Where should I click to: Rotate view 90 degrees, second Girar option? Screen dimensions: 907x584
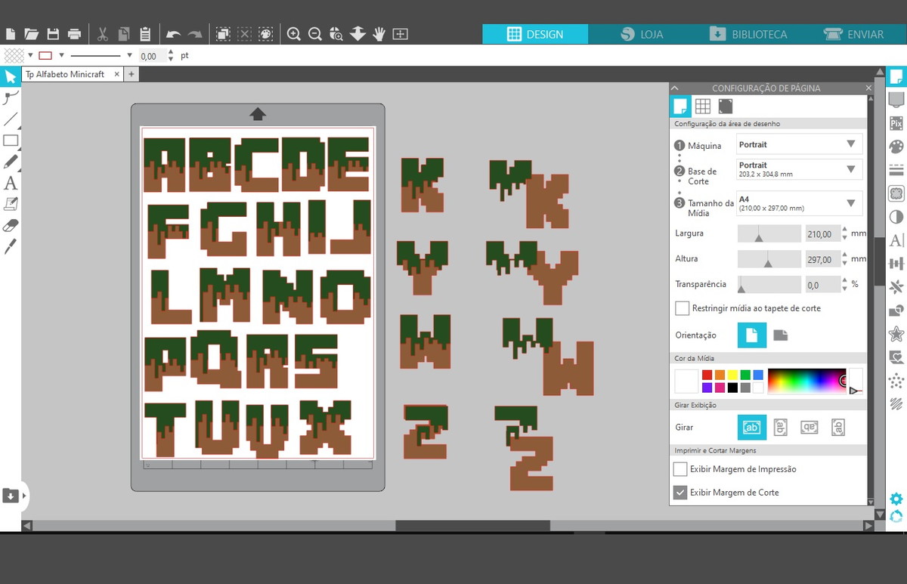[781, 428]
